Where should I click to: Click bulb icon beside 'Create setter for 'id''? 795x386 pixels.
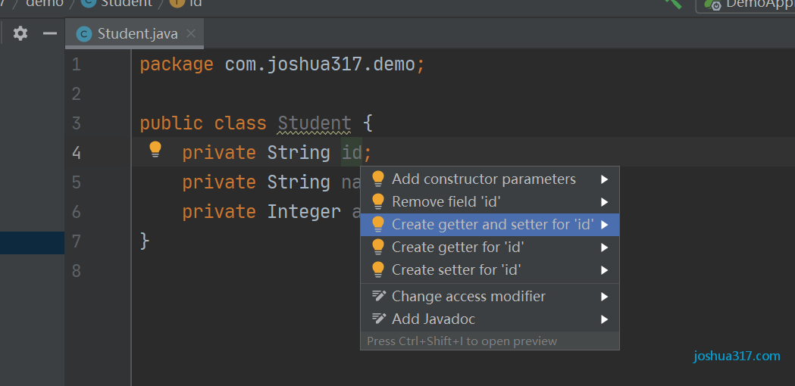tap(378, 269)
